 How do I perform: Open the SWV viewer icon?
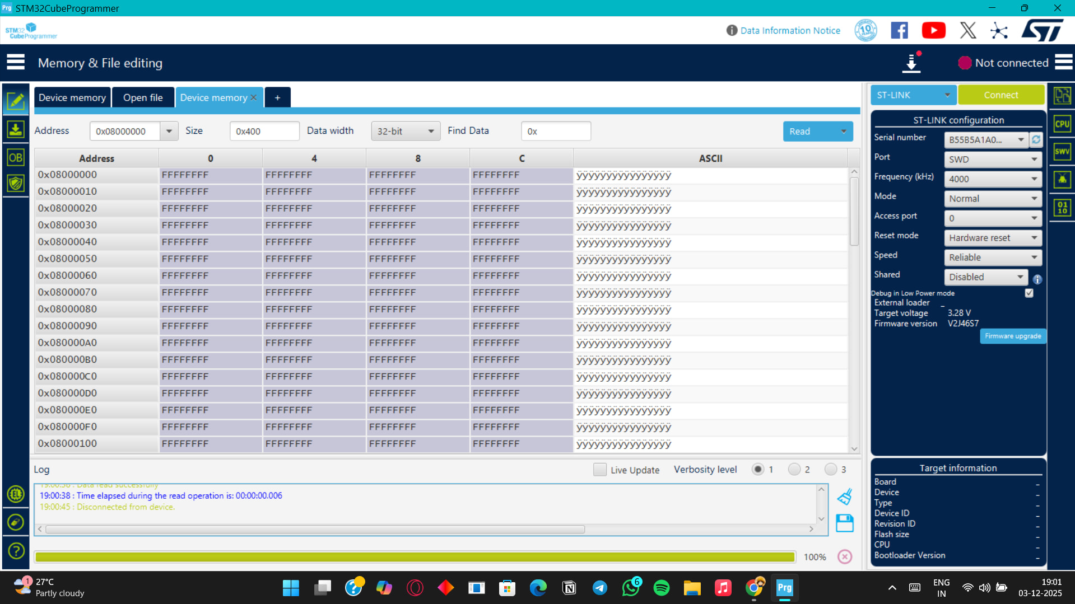click(1062, 152)
